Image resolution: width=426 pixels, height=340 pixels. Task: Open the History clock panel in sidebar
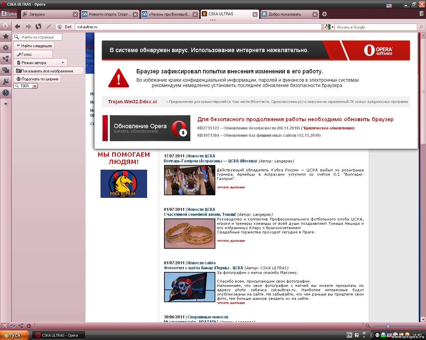6,93
